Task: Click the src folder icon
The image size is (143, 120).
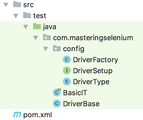Action: click(17, 4)
